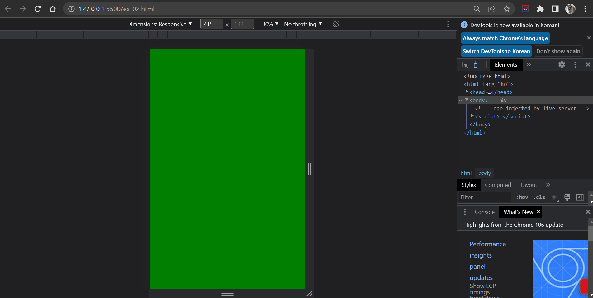Share this page icon

pos(492,9)
